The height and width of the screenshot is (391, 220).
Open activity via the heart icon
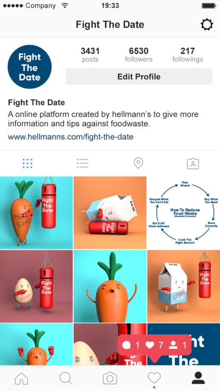point(154,378)
